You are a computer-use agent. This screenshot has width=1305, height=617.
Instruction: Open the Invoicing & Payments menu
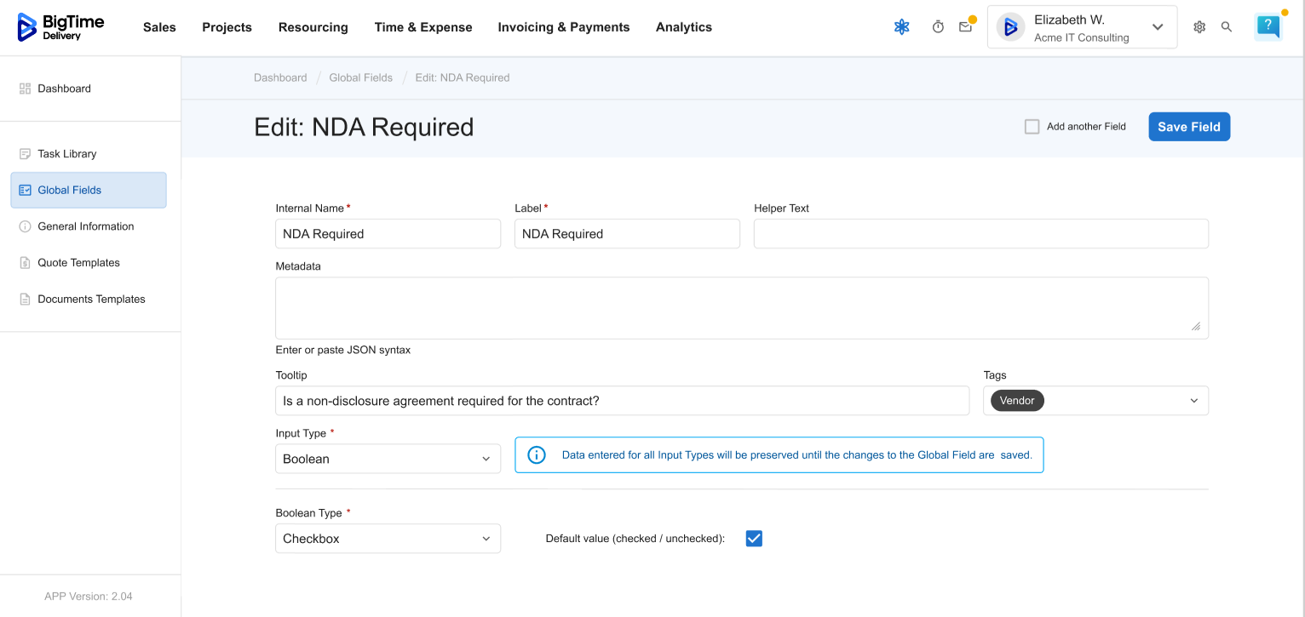click(564, 27)
